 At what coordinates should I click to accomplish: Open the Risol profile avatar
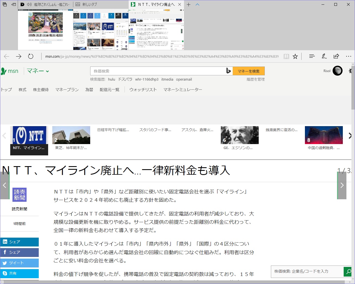(338, 71)
